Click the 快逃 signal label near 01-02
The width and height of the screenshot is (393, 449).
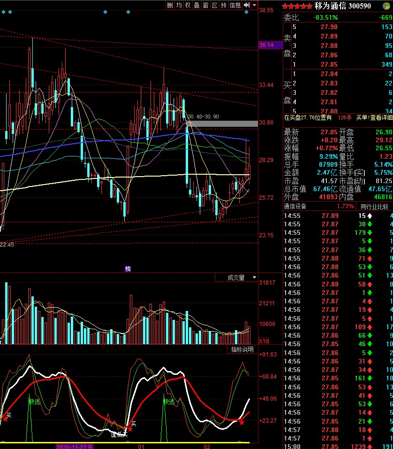click(x=169, y=402)
